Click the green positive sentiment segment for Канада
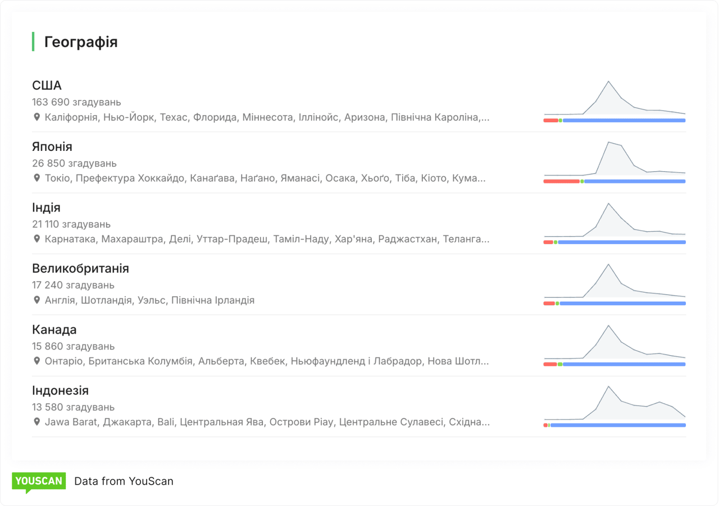 [x=560, y=364]
